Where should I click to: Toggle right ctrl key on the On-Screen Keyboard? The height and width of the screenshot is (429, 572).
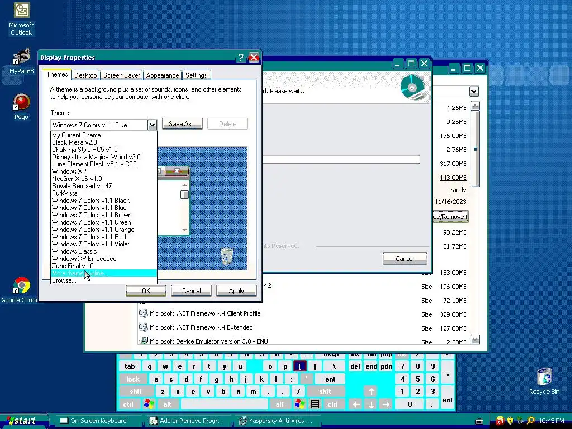click(332, 404)
